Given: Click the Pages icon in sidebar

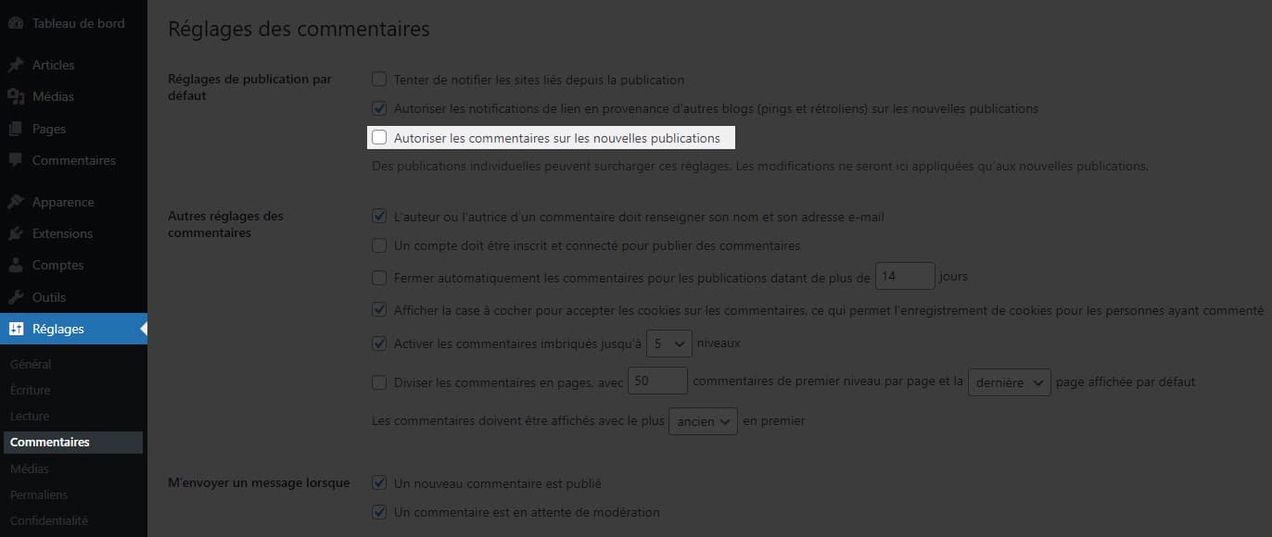Looking at the screenshot, I should click(x=15, y=129).
